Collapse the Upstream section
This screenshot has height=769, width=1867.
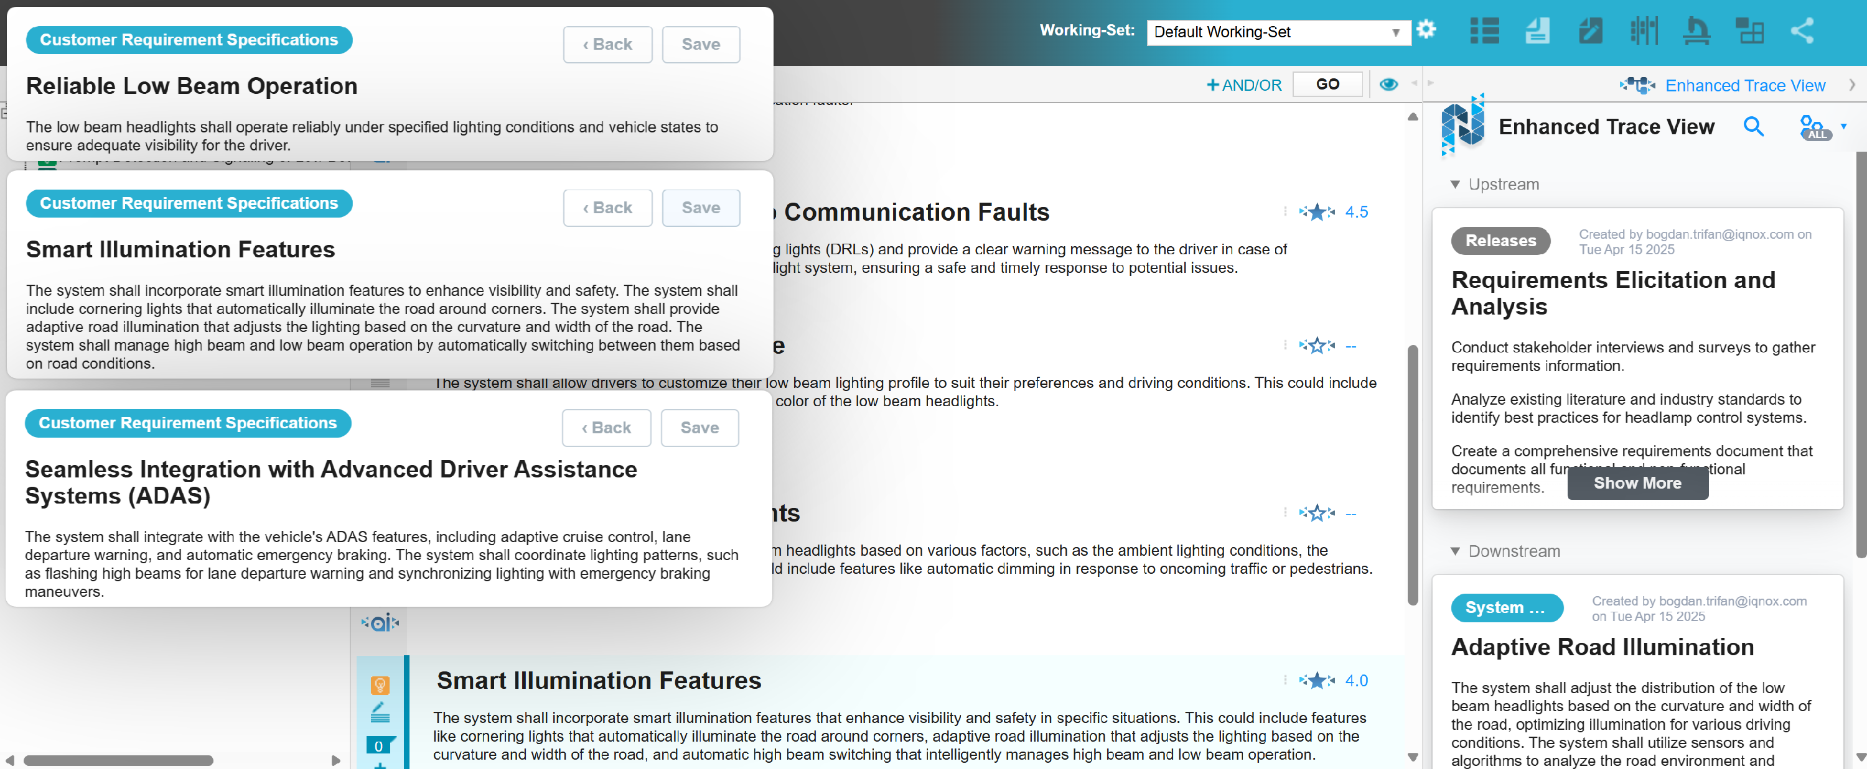1454,185
